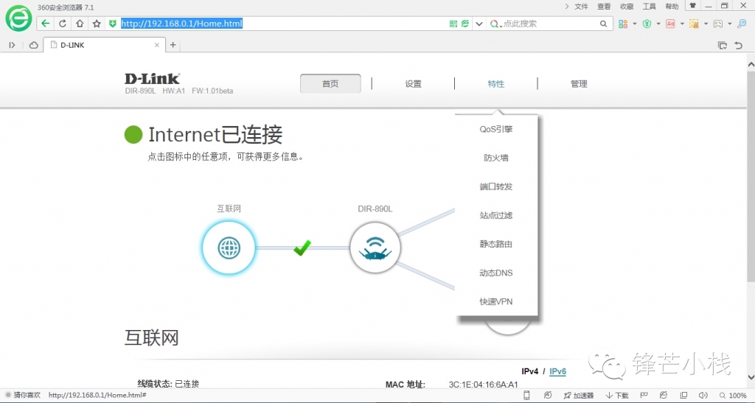Reload the page with refresh icon

tap(63, 24)
